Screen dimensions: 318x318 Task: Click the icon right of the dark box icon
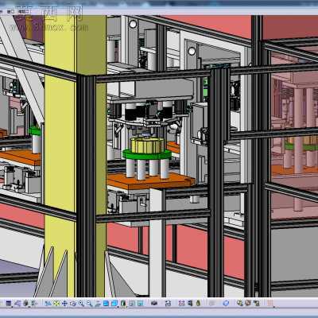[168, 303]
